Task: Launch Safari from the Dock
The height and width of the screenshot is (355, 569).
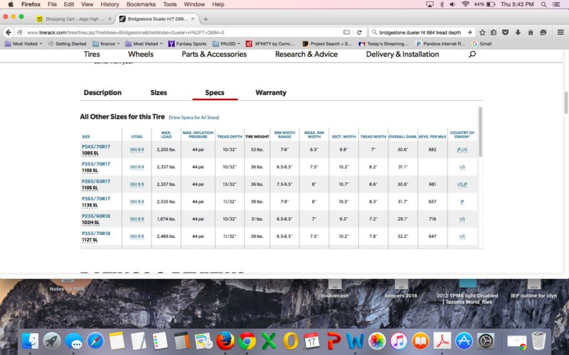Action: 95,341
